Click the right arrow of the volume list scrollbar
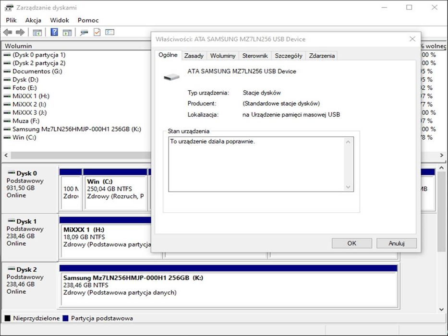Image resolution: width=448 pixels, height=336 pixels. [441, 155]
